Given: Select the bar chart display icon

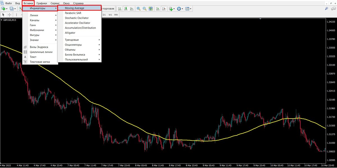Looking at the screenshot, I should [120, 9].
